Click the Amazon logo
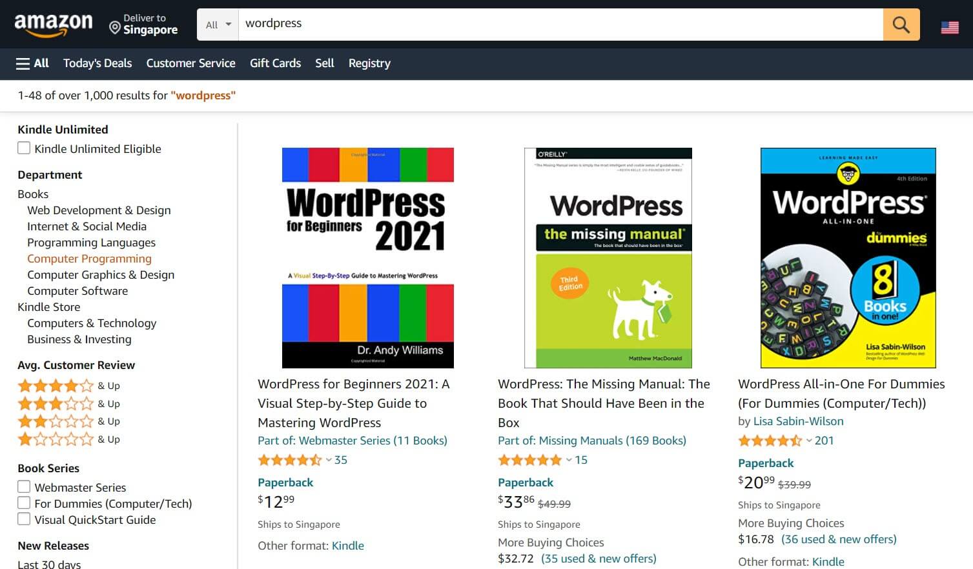This screenshot has width=973, height=569. click(54, 25)
